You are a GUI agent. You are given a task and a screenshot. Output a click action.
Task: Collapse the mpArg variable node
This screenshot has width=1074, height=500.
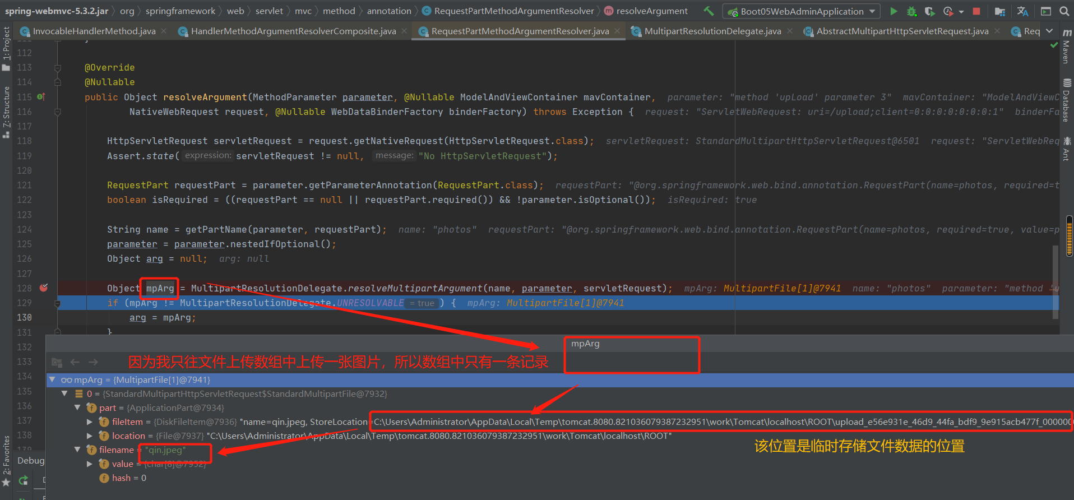pyautogui.click(x=52, y=379)
